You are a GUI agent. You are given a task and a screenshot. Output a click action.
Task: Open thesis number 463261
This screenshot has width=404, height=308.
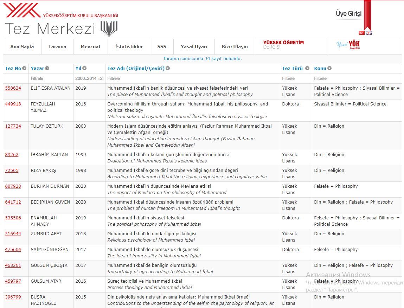point(13,265)
